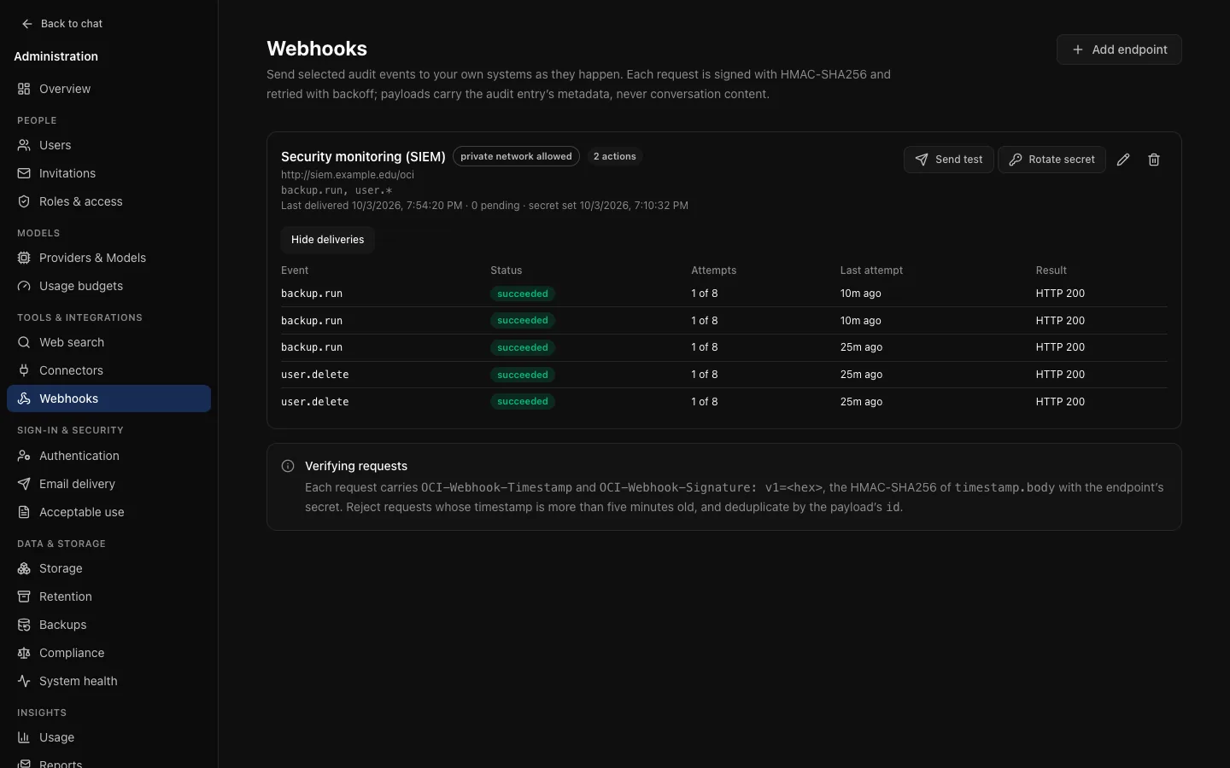Click the System health pulse icon
This screenshot has width=1230, height=768.
24,681
